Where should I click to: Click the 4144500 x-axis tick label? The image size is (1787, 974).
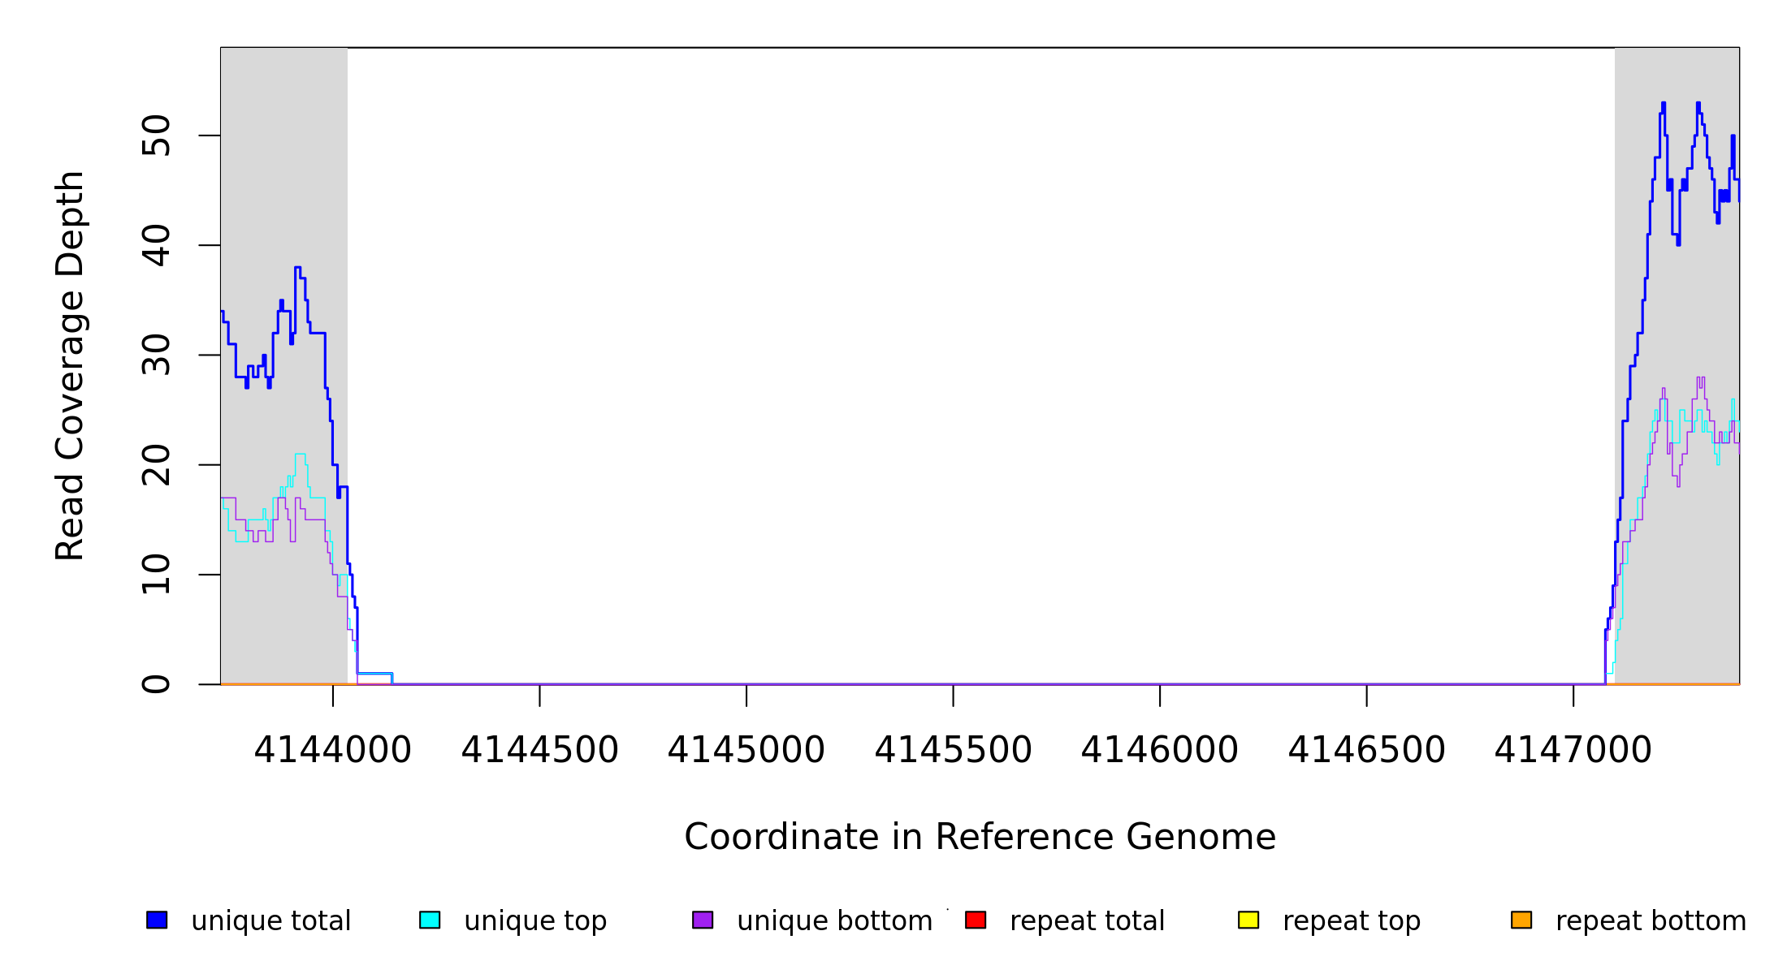pyautogui.click(x=539, y=750)
